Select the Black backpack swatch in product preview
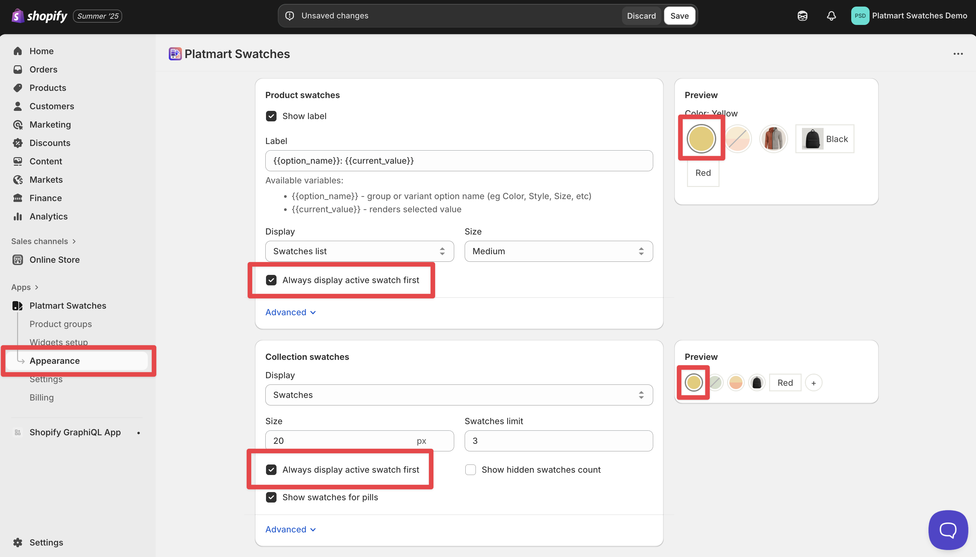The height and width of the screenshot is (557, 976). click(x=824, y=138)
